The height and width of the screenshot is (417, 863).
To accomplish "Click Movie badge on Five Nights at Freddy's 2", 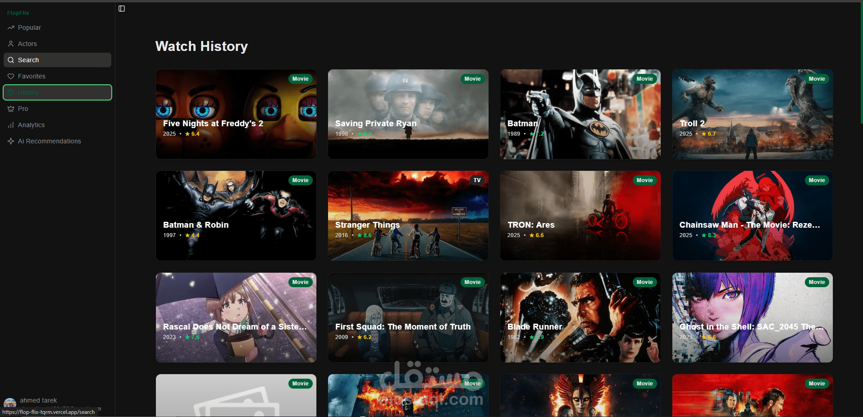I will click(x=300, y=79).
